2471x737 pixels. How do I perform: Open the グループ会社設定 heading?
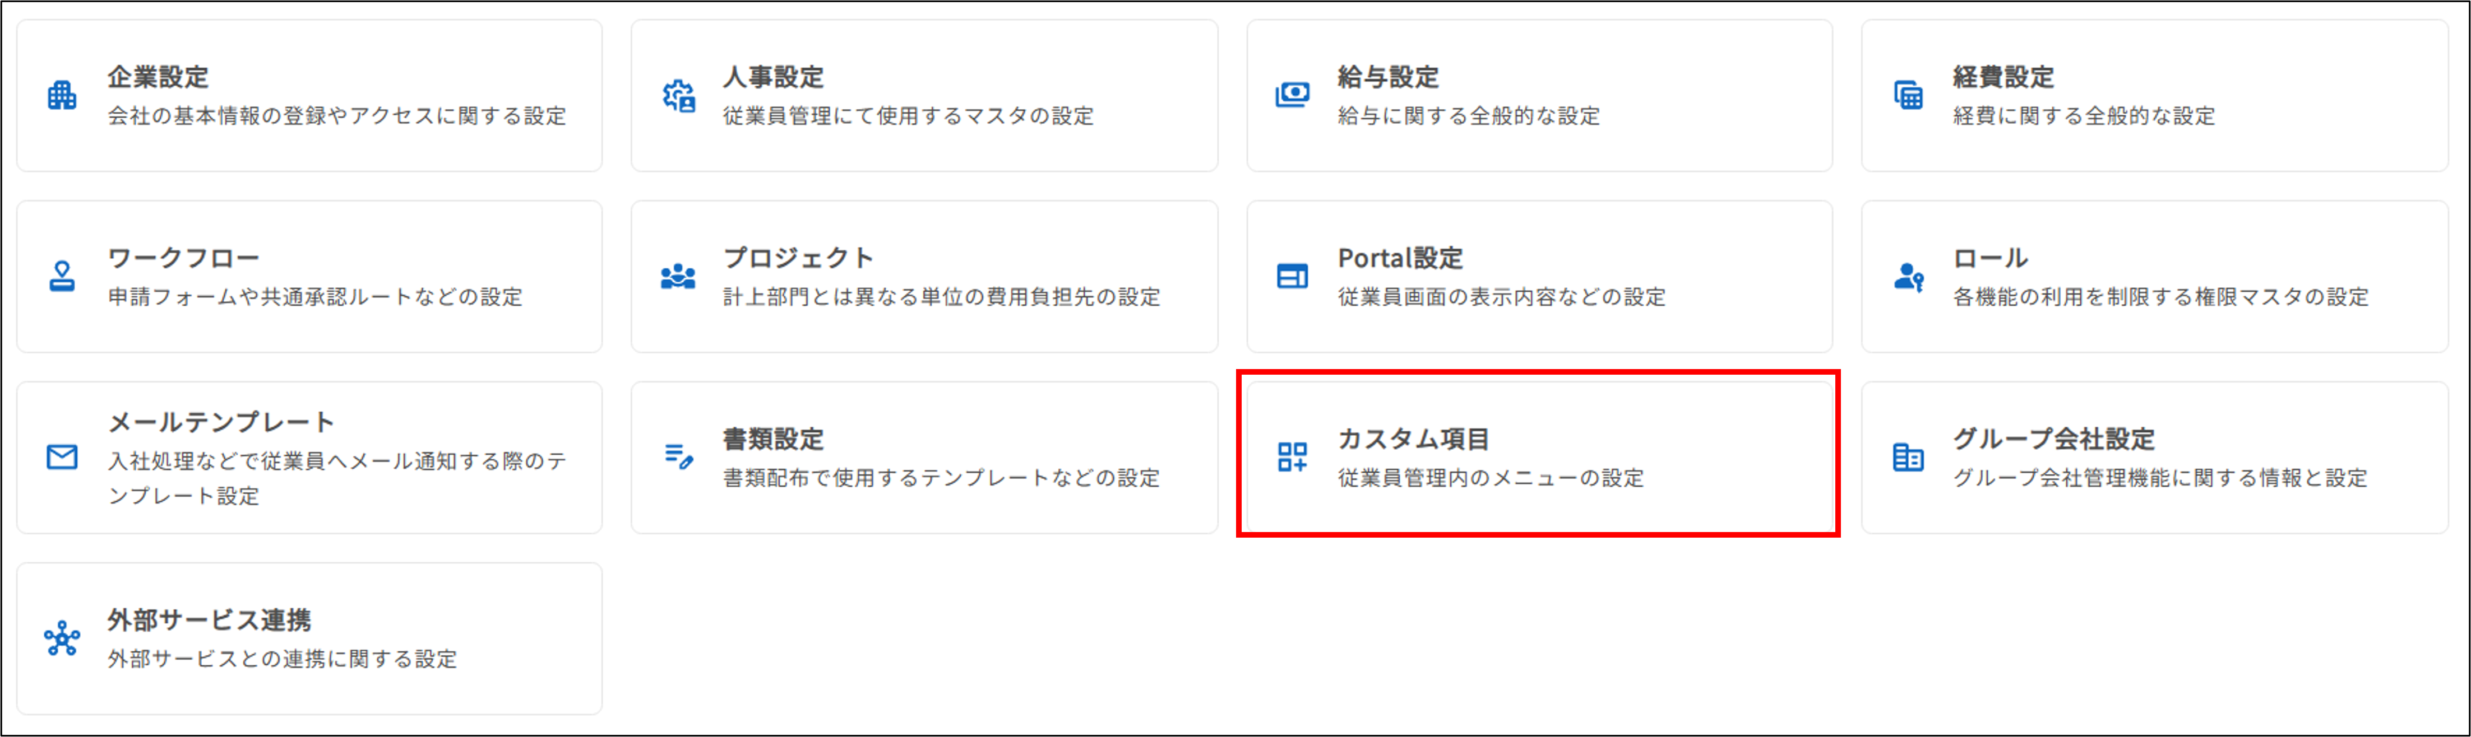click(2054, 439)
